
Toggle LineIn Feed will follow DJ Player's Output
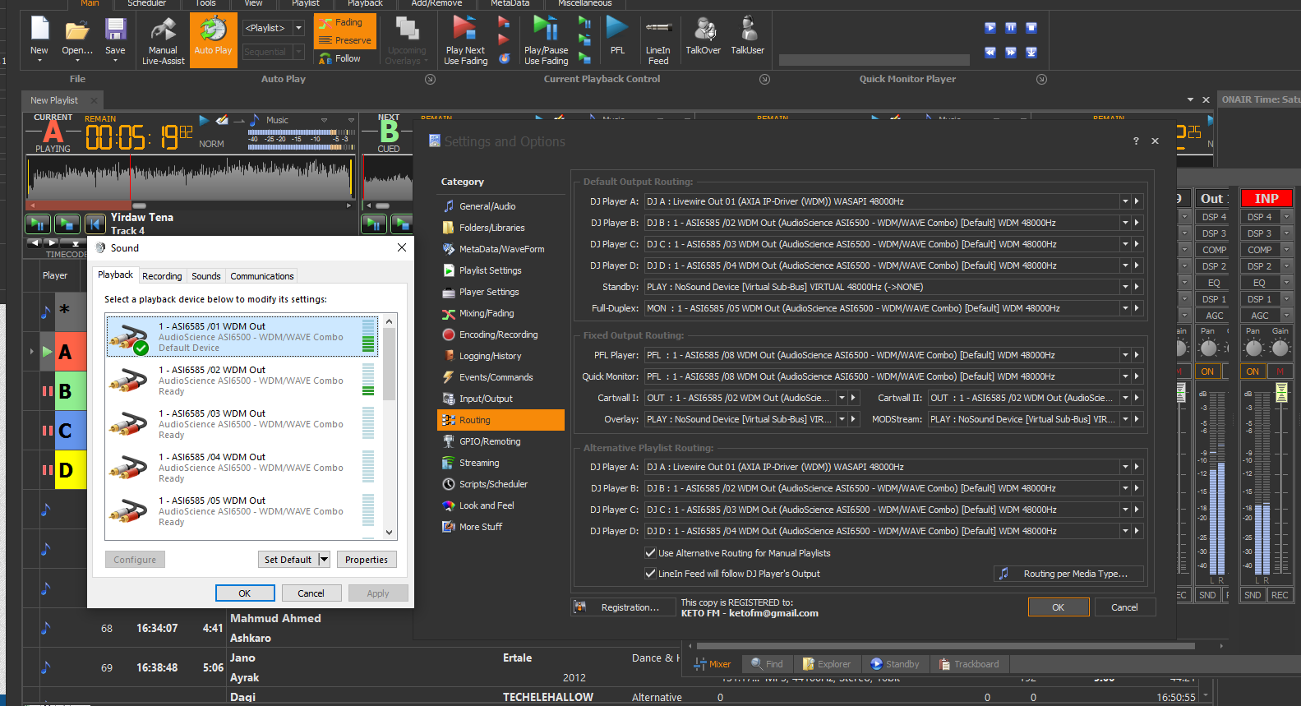coord(651,574)
